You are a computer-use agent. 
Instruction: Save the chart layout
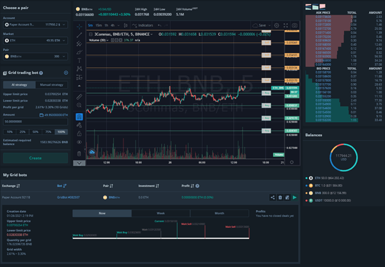point(259,26)
